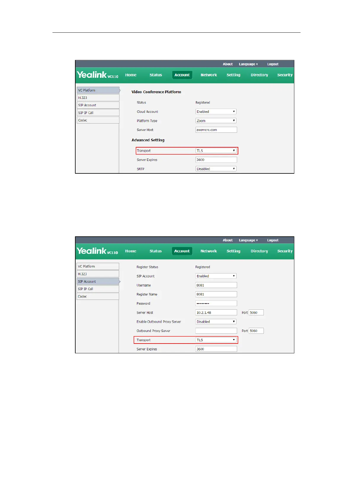Click 'Advanced Setting' heading
The width and height of the screenshot is (353, 500).
tap(148, 140)
